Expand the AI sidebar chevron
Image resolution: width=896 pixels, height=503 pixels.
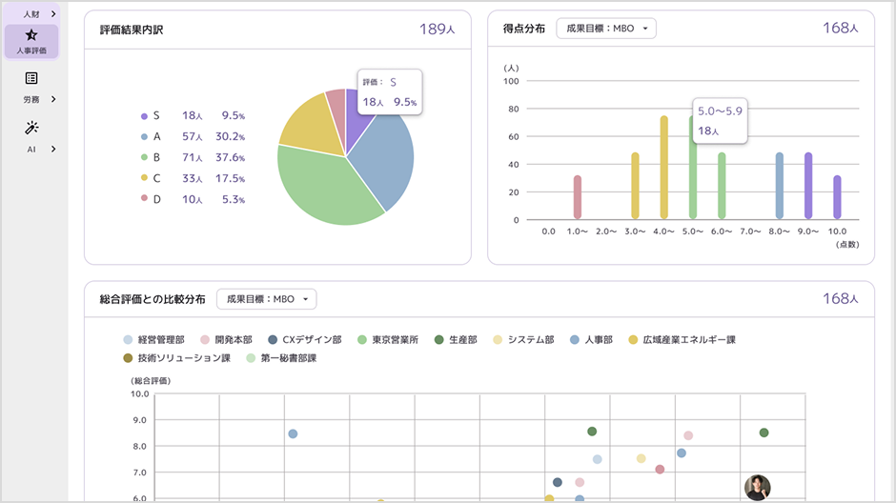pyautogui.click(x=53, y=149)
